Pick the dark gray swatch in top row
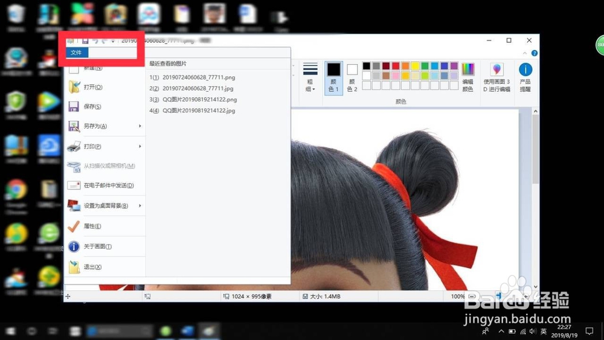The height and width of the screenshot is (340, 604). pos(376,66)
